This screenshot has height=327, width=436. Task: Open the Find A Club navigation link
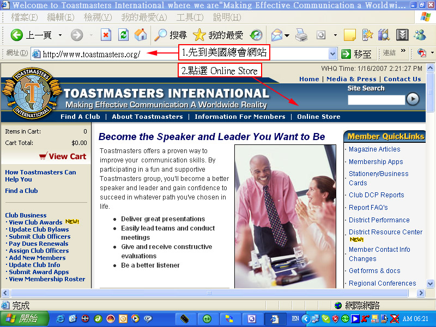click(x=80, y=117)
